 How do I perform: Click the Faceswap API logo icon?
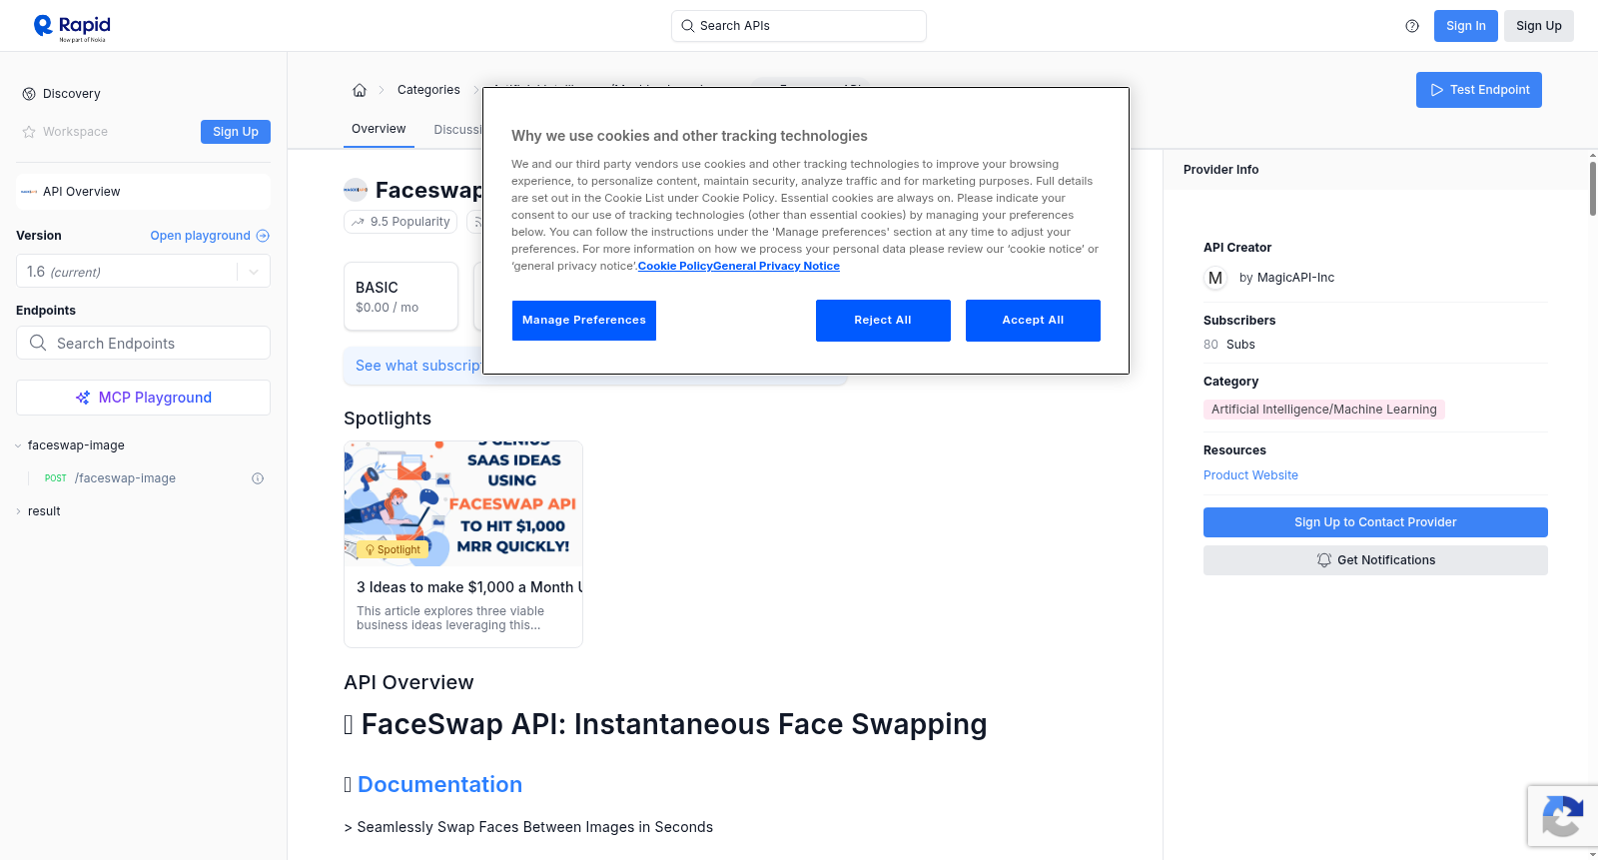(x=356, y=190)
